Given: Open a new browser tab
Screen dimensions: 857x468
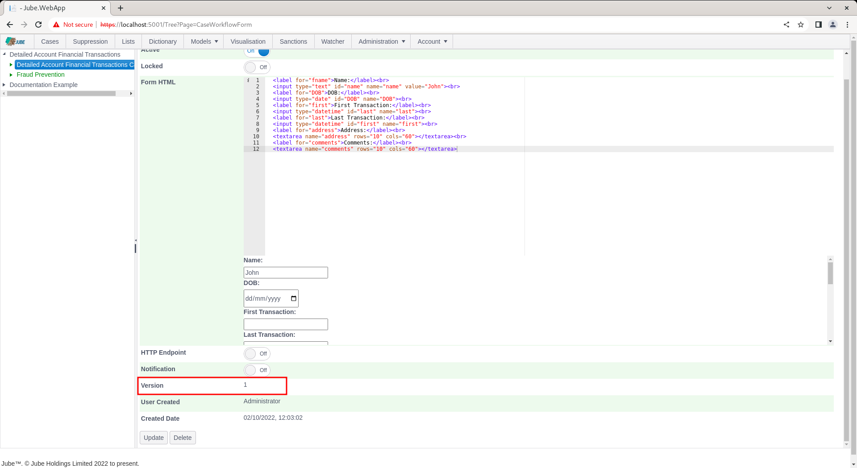Looking at the screenshot, I should (x=121, y=8).
